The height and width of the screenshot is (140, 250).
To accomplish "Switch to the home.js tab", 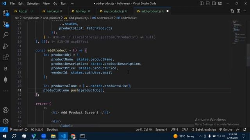I will [x=81, y=11].
